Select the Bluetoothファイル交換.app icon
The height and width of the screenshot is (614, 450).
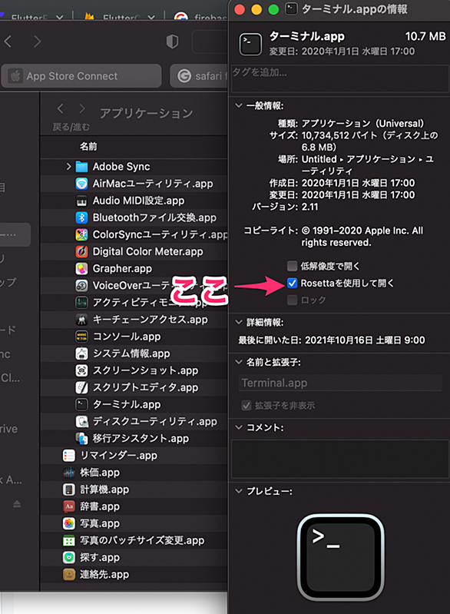point(81,217)
